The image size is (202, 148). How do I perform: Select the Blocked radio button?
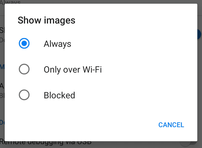coord(24,95)
